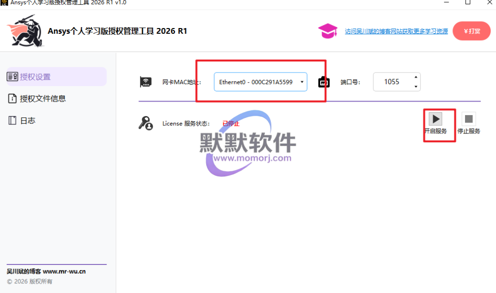This screenshot has height=293, width=496.
Task: Decrease port number with down arrow
Action: pyautogui.click(x=415, y=87)
